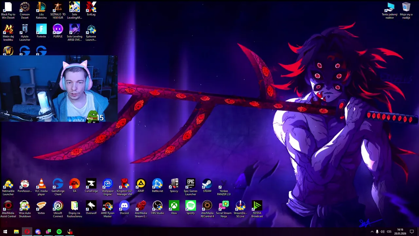The width and height of the screenshot is (419, 236).
Task: Click the microphone tray icon
Action: (377, 232)
